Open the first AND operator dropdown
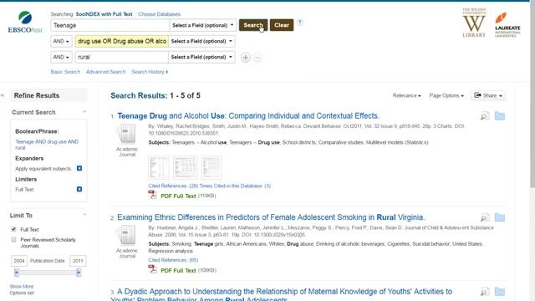Screen dimensions: 535x301 (61, 41)
